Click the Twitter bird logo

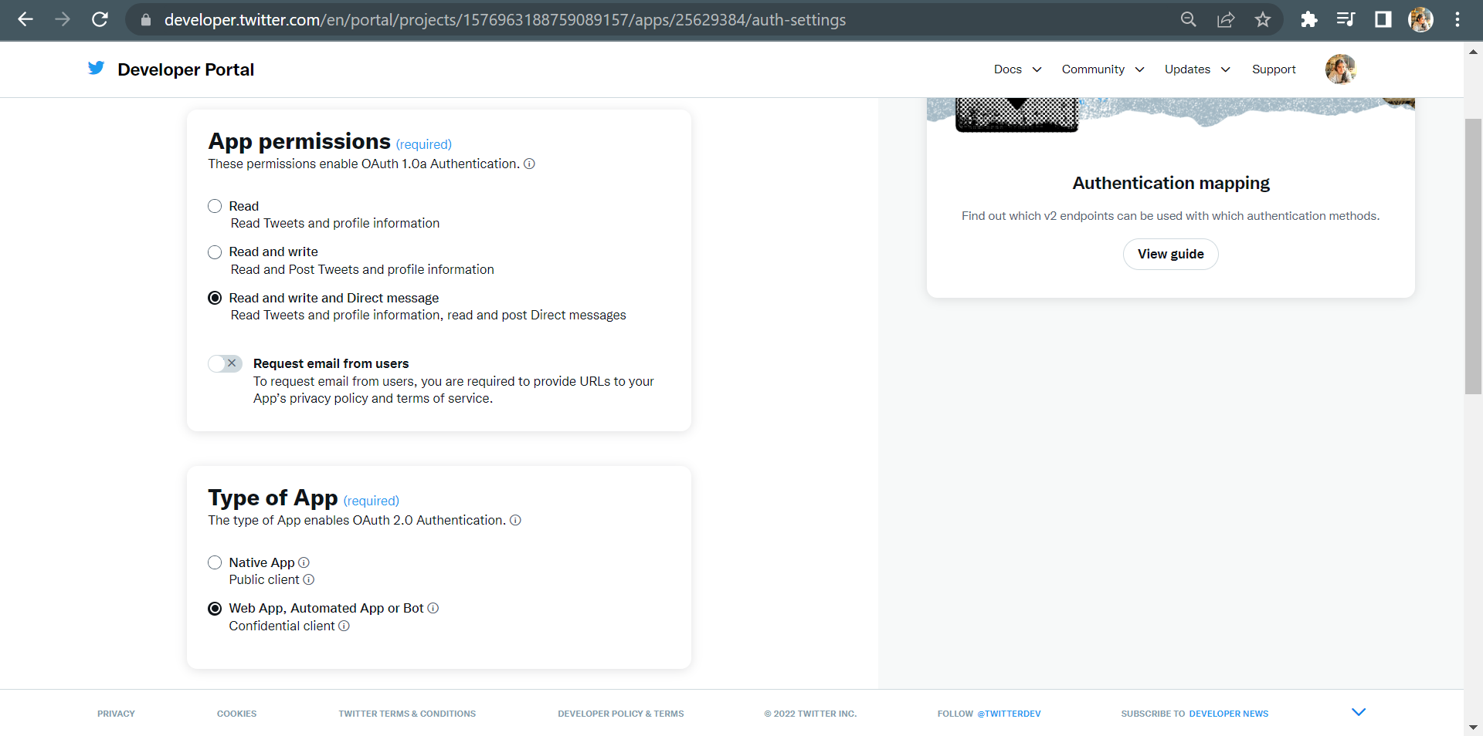click(x=96, y=69)
